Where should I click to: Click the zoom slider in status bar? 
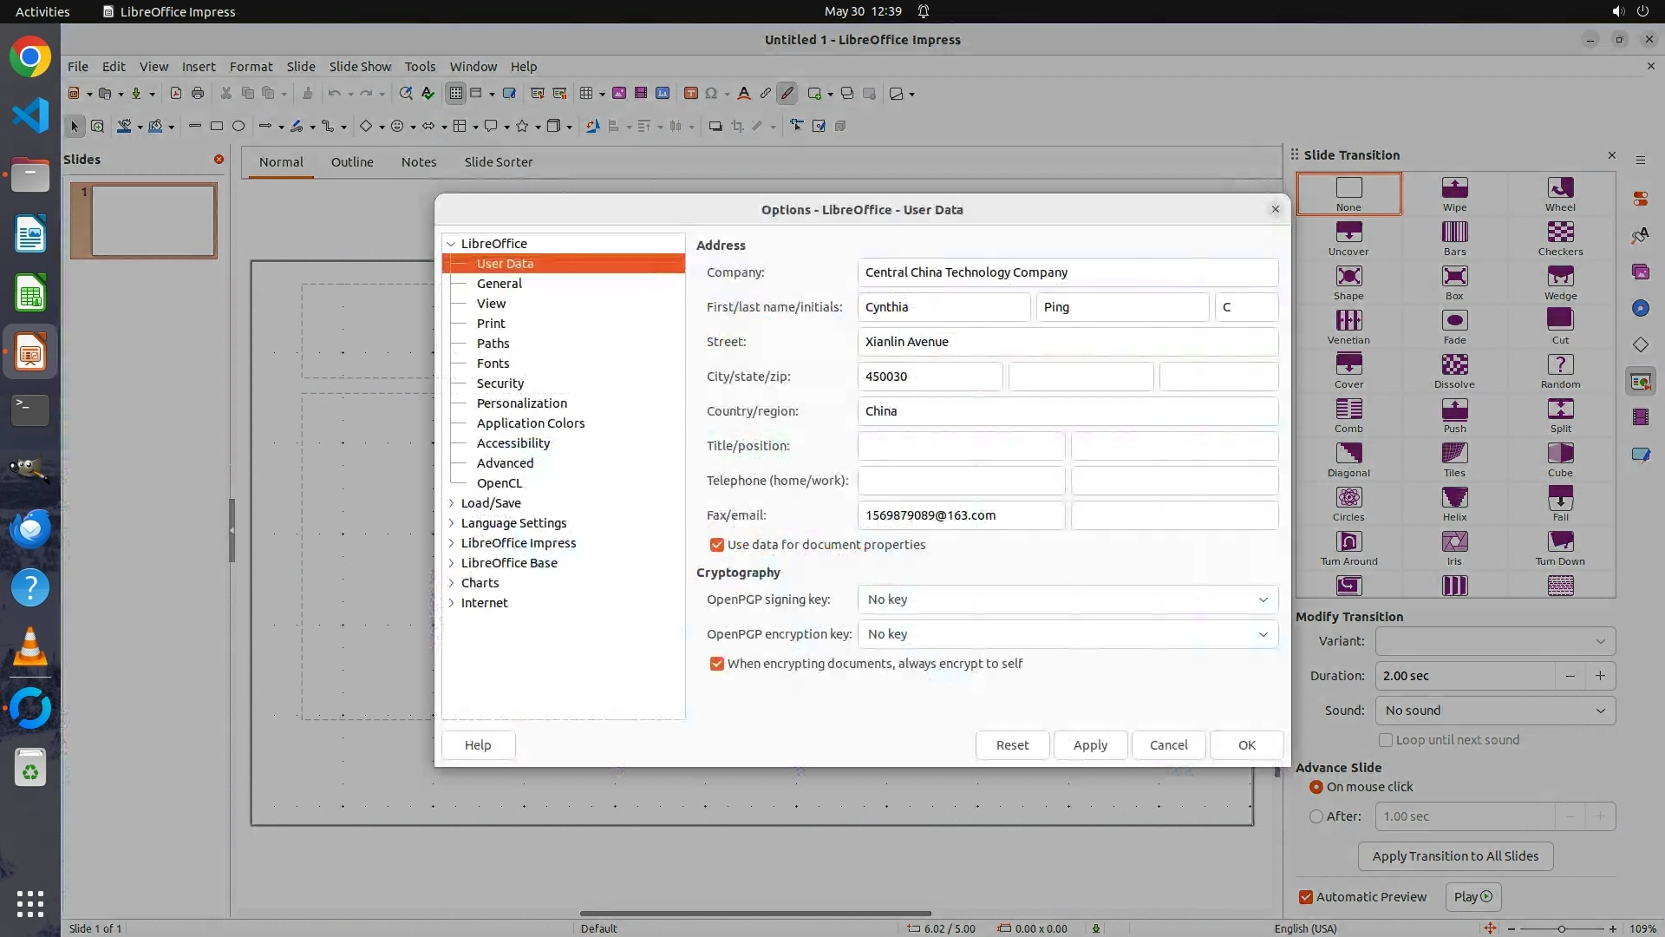1561,928
